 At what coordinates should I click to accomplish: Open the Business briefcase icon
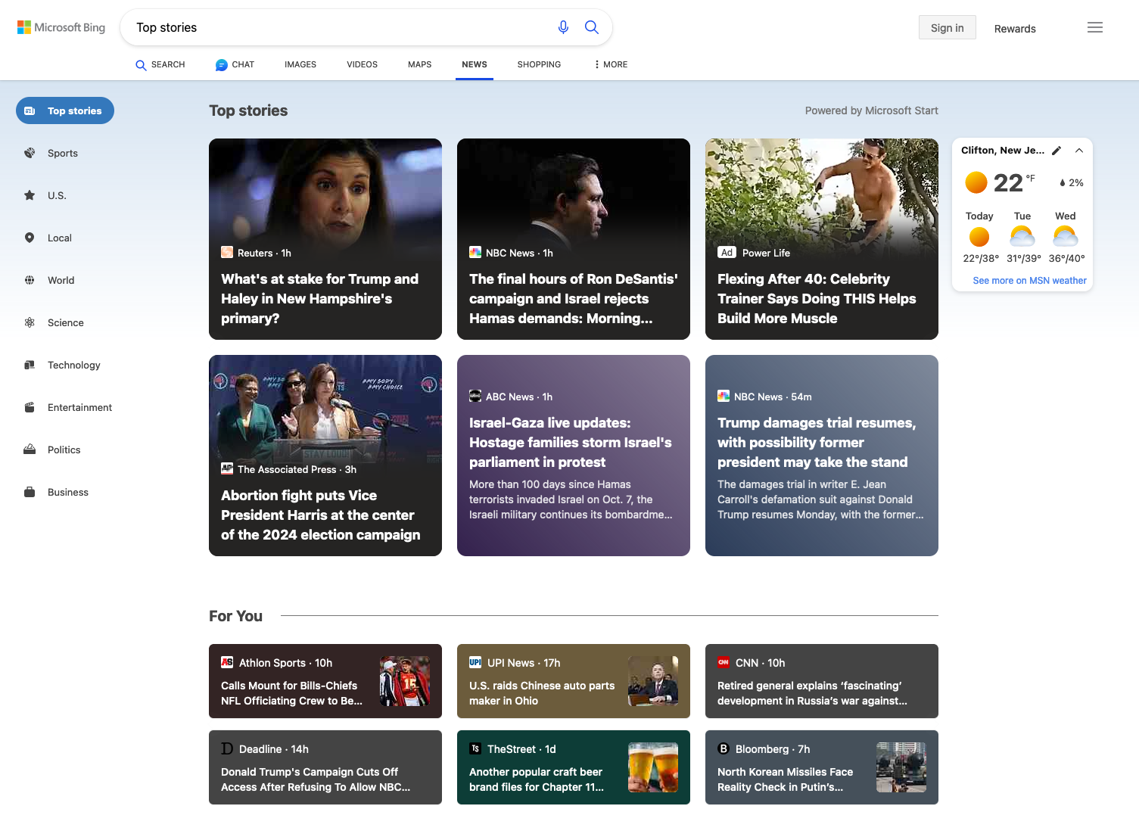[30, 492]
